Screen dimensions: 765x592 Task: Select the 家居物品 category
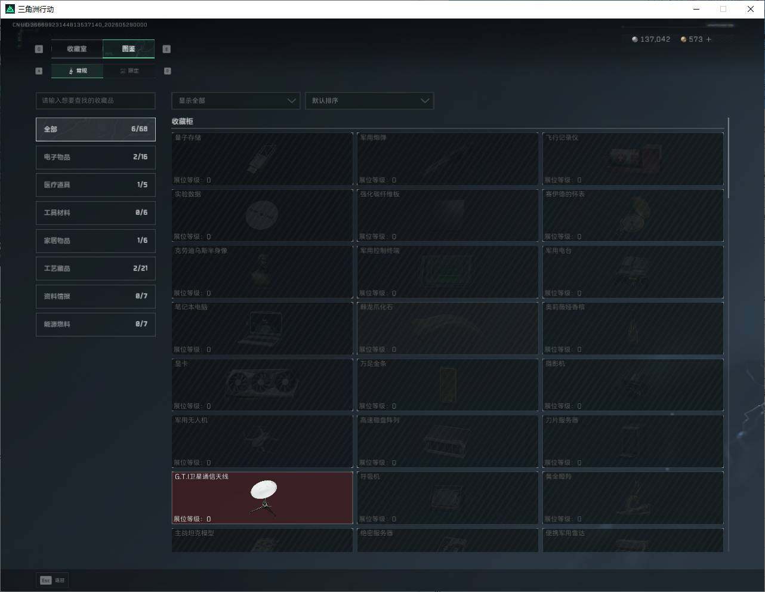[95, 240]
